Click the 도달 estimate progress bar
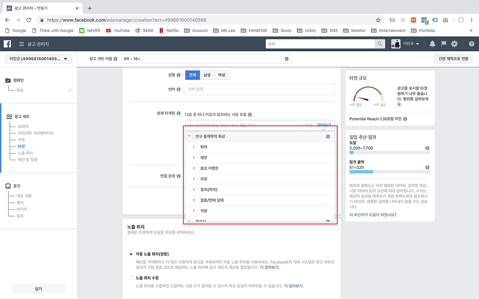Viewport: 479px width, 299px height. [x=390, y=153]
